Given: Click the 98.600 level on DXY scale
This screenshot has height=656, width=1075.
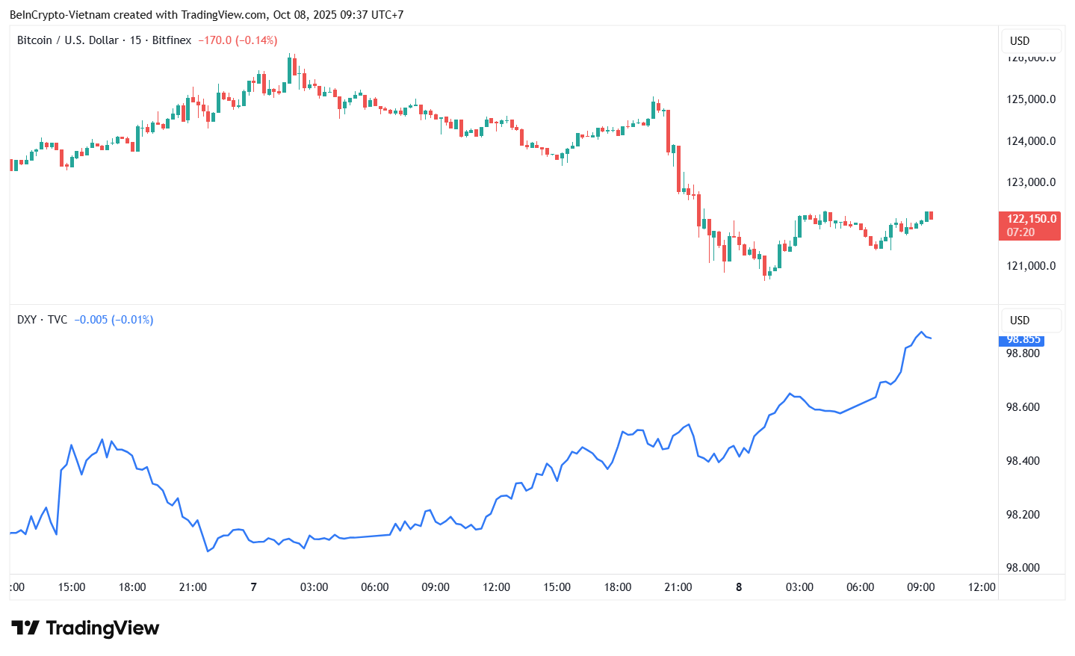Looking at the screenshot, I should point(1023,407).
